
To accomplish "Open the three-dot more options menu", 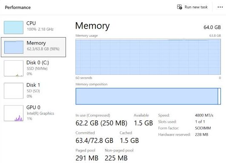I will [220, 7].
